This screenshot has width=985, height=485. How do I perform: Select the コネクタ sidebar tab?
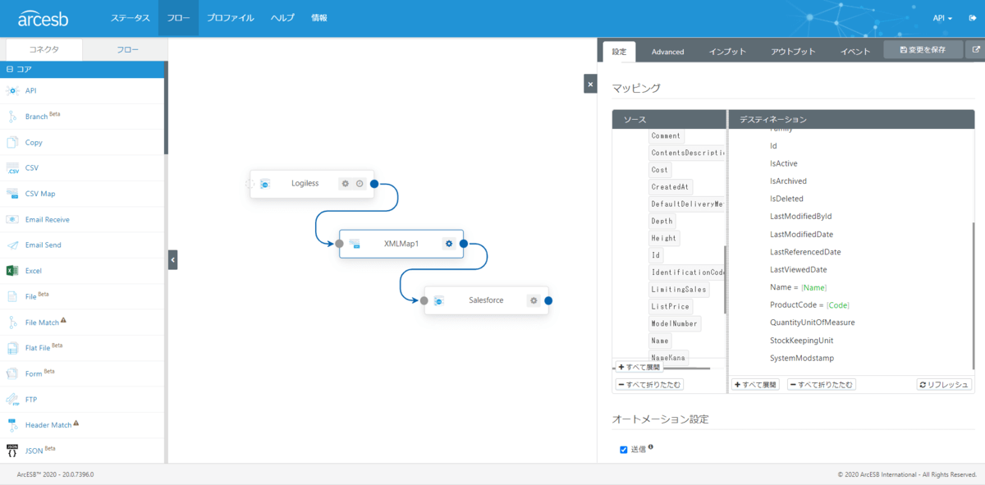click(44, 49)
